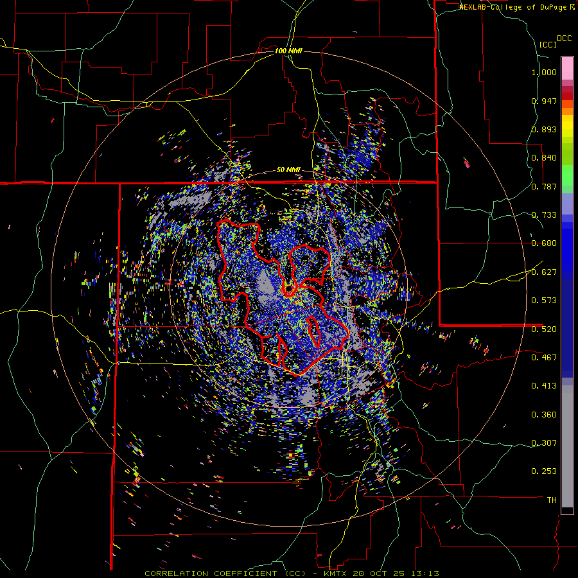Click the [CC] legend unit label
The width and height of the screenshot is (578, 578).
coord(548,44)
